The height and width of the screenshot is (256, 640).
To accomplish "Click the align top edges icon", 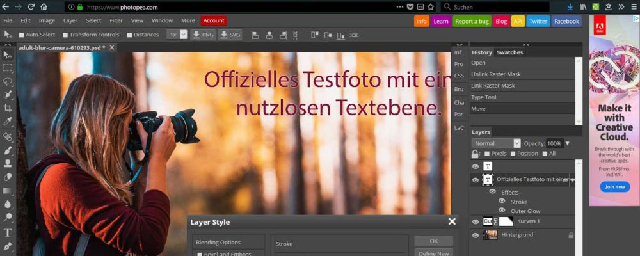I will (x=315, y=35).
